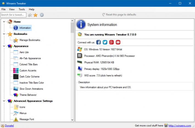The height and width of the screenshot is (128, 195).
Task: Select Alt+Tab Appearance in the tree
Action: tap(30, 58)
